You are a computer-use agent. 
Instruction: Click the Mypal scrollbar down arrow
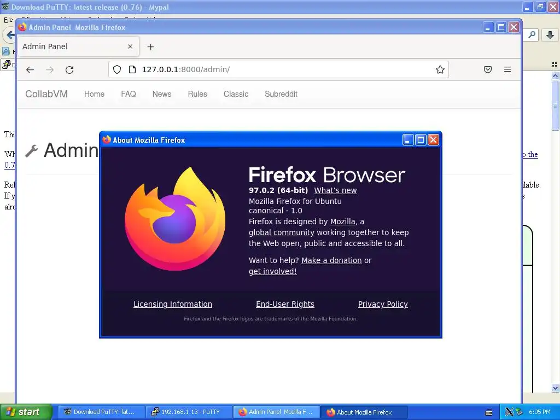click(555, 388)
